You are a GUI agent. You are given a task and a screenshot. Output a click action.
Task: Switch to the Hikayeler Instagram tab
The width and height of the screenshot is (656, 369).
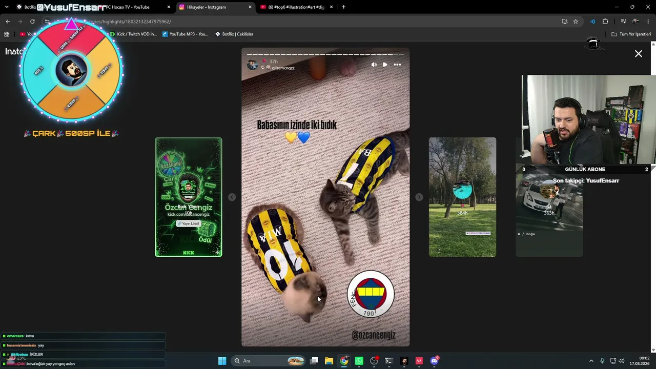(215, 7)
